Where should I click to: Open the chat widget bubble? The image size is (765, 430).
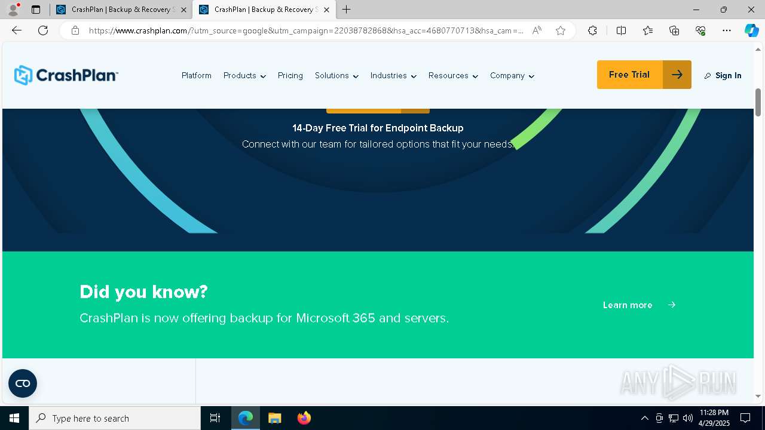(23, 383)
